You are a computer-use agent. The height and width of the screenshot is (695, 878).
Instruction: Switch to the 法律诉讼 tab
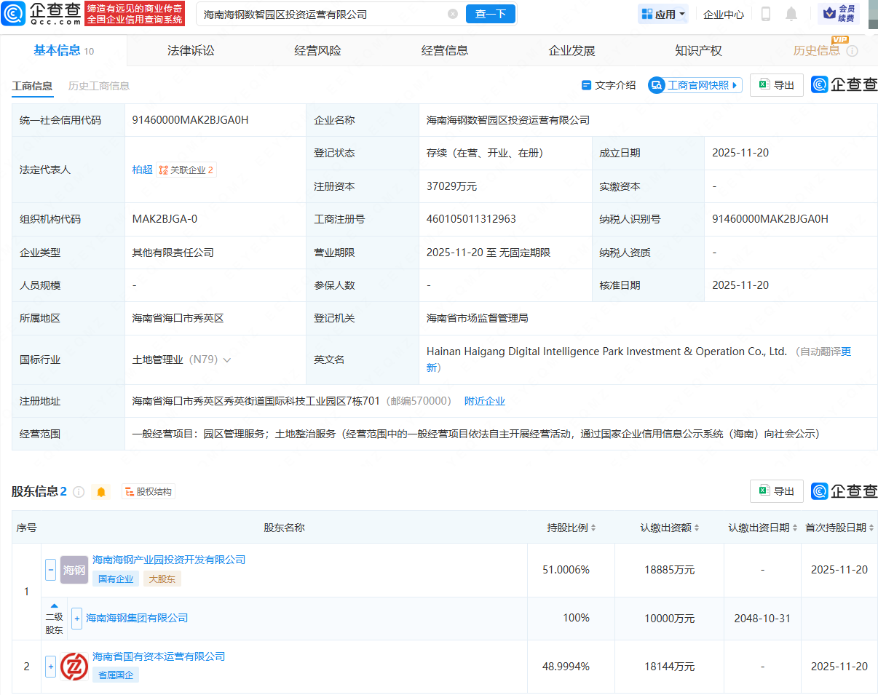pos(191,50)
